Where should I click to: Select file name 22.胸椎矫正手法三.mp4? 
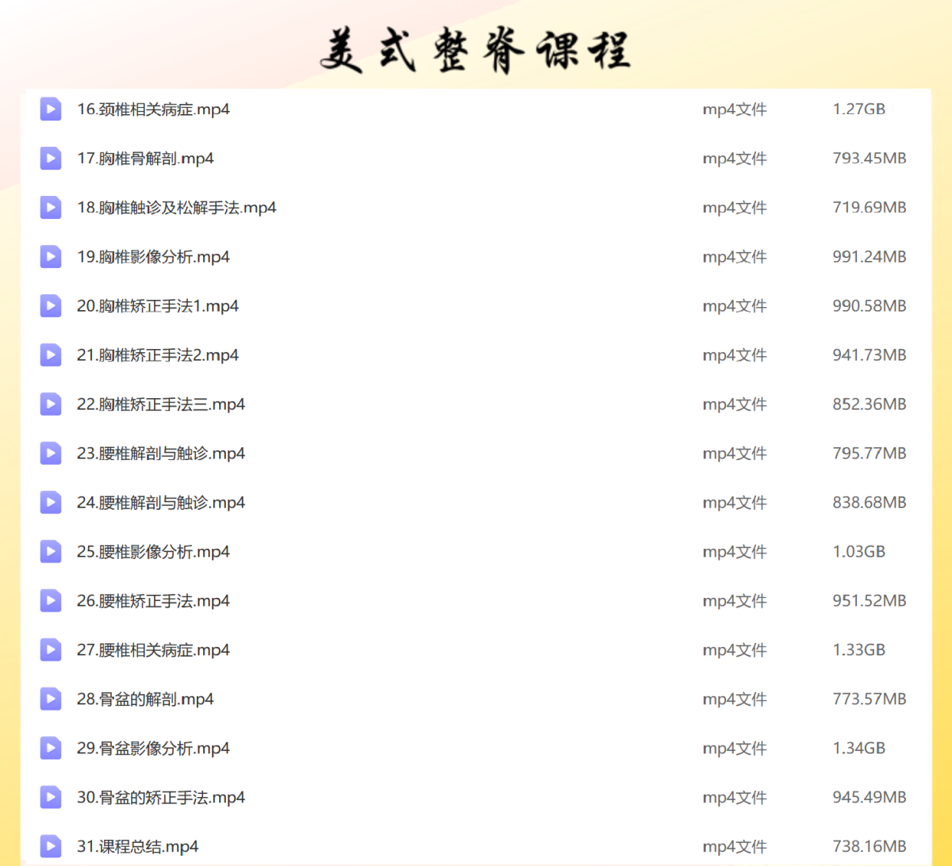(x=160, y=404)
